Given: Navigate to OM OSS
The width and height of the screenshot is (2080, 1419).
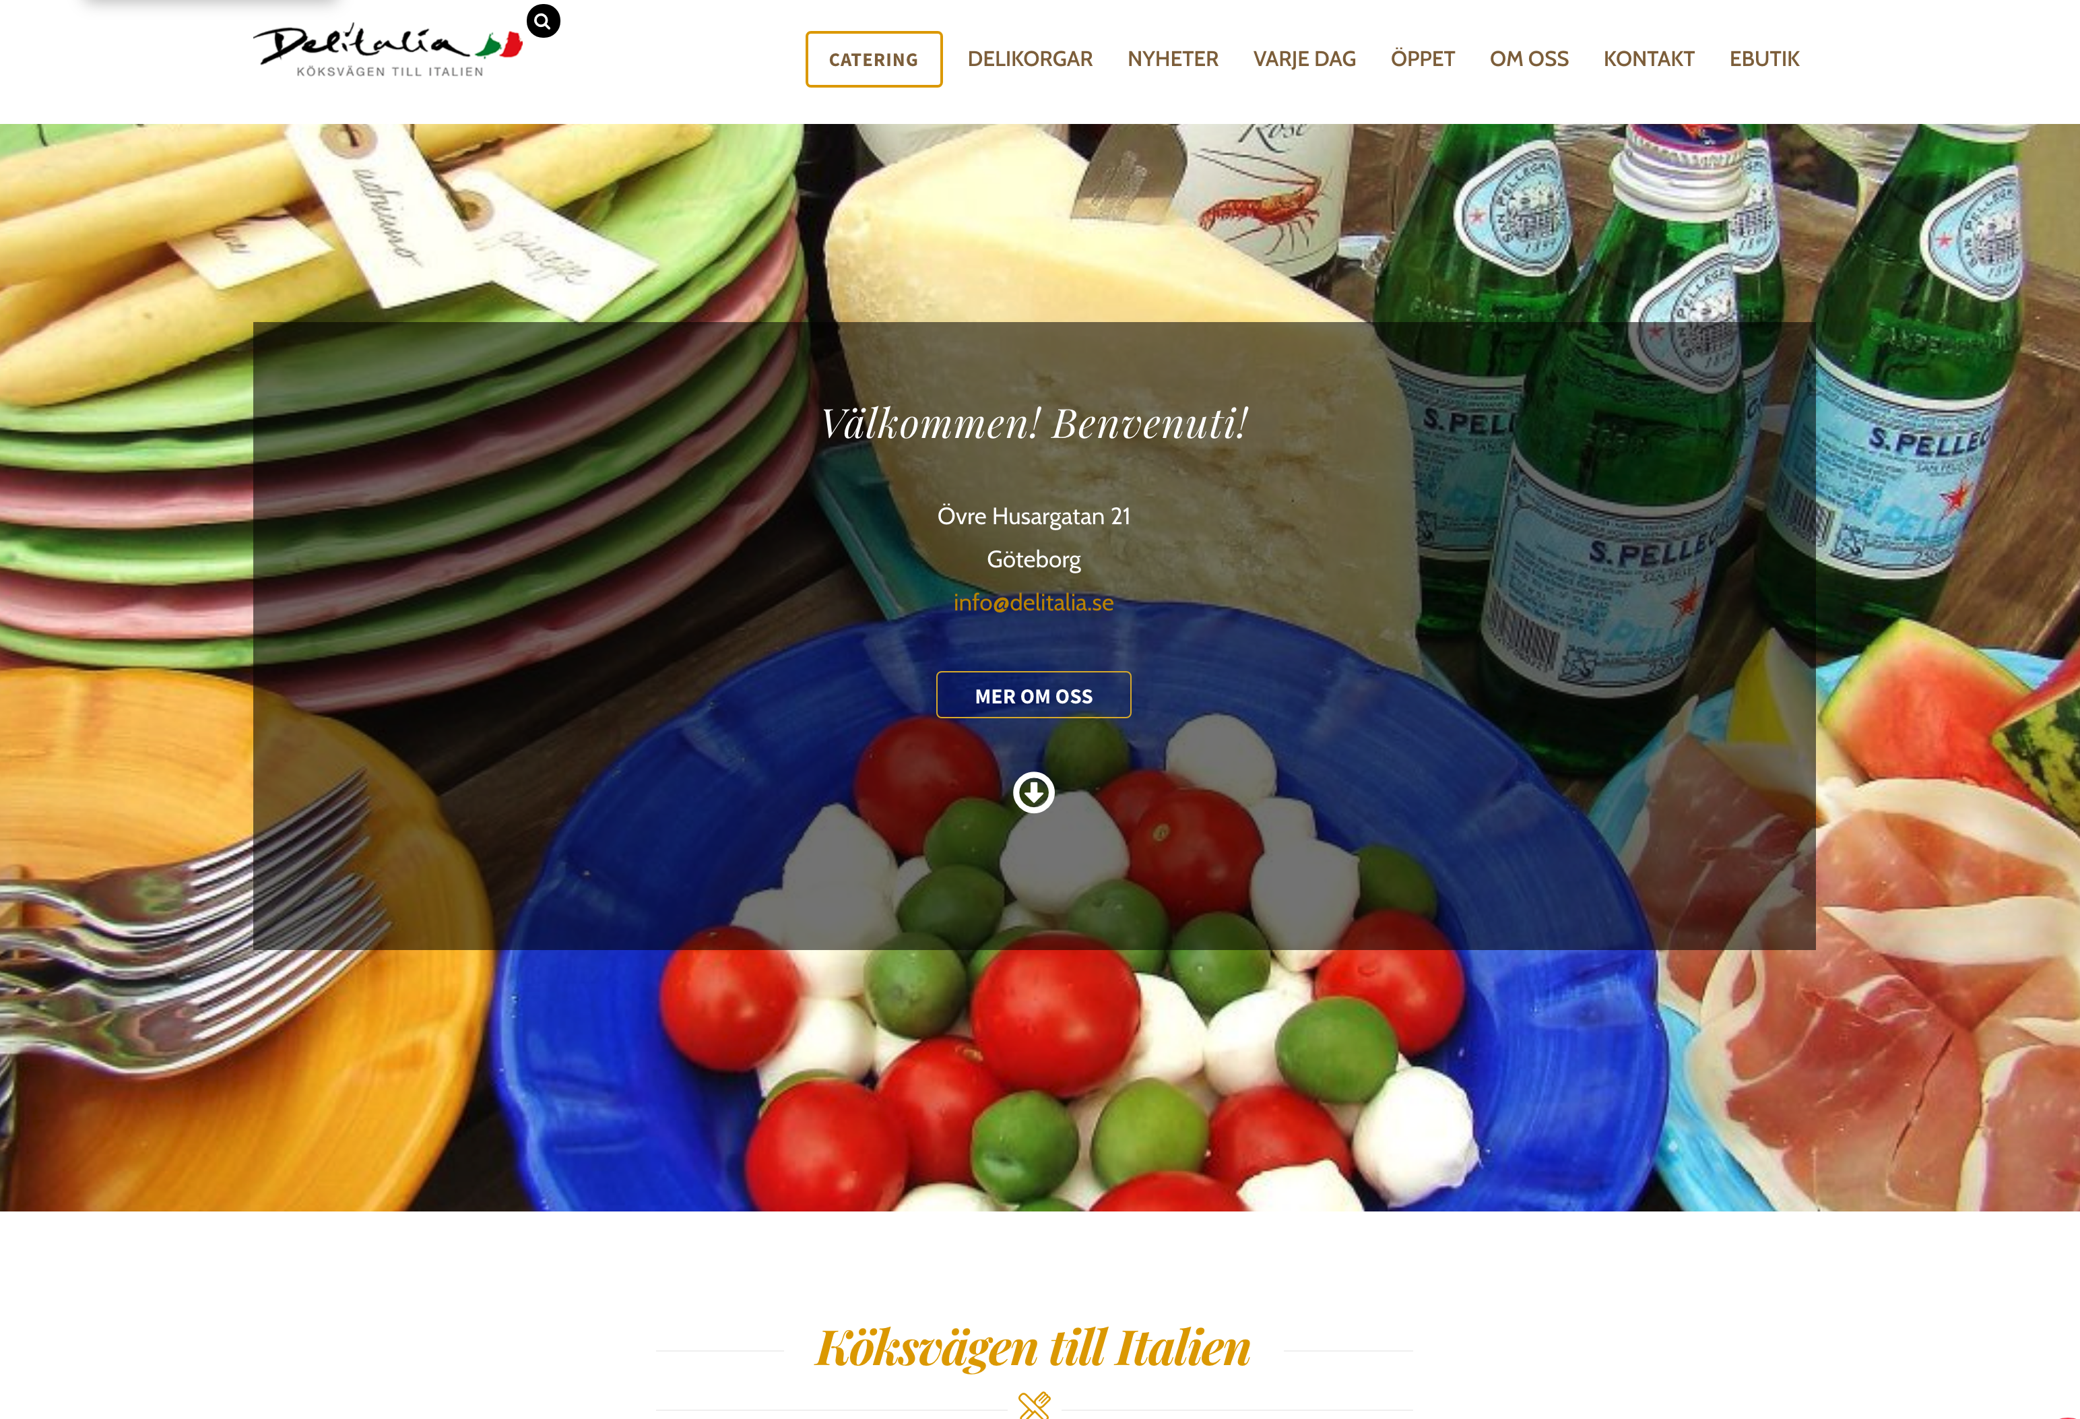Looking at the screenshot, I should (x=1528, y=59).
